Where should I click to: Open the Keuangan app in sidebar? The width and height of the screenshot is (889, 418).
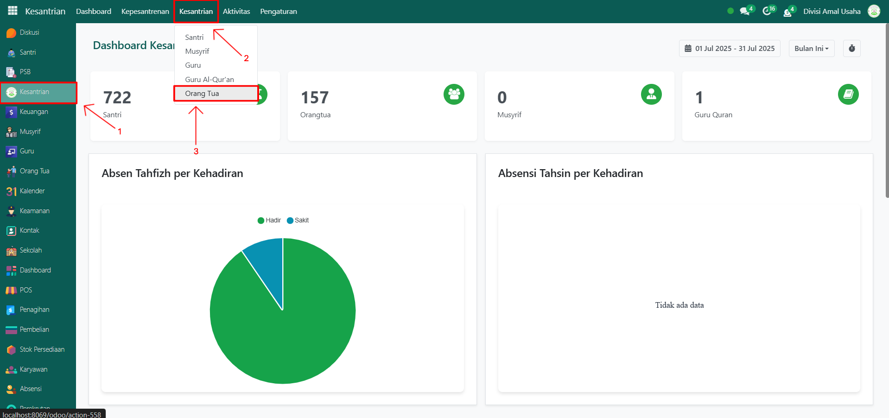pos(33,112)
